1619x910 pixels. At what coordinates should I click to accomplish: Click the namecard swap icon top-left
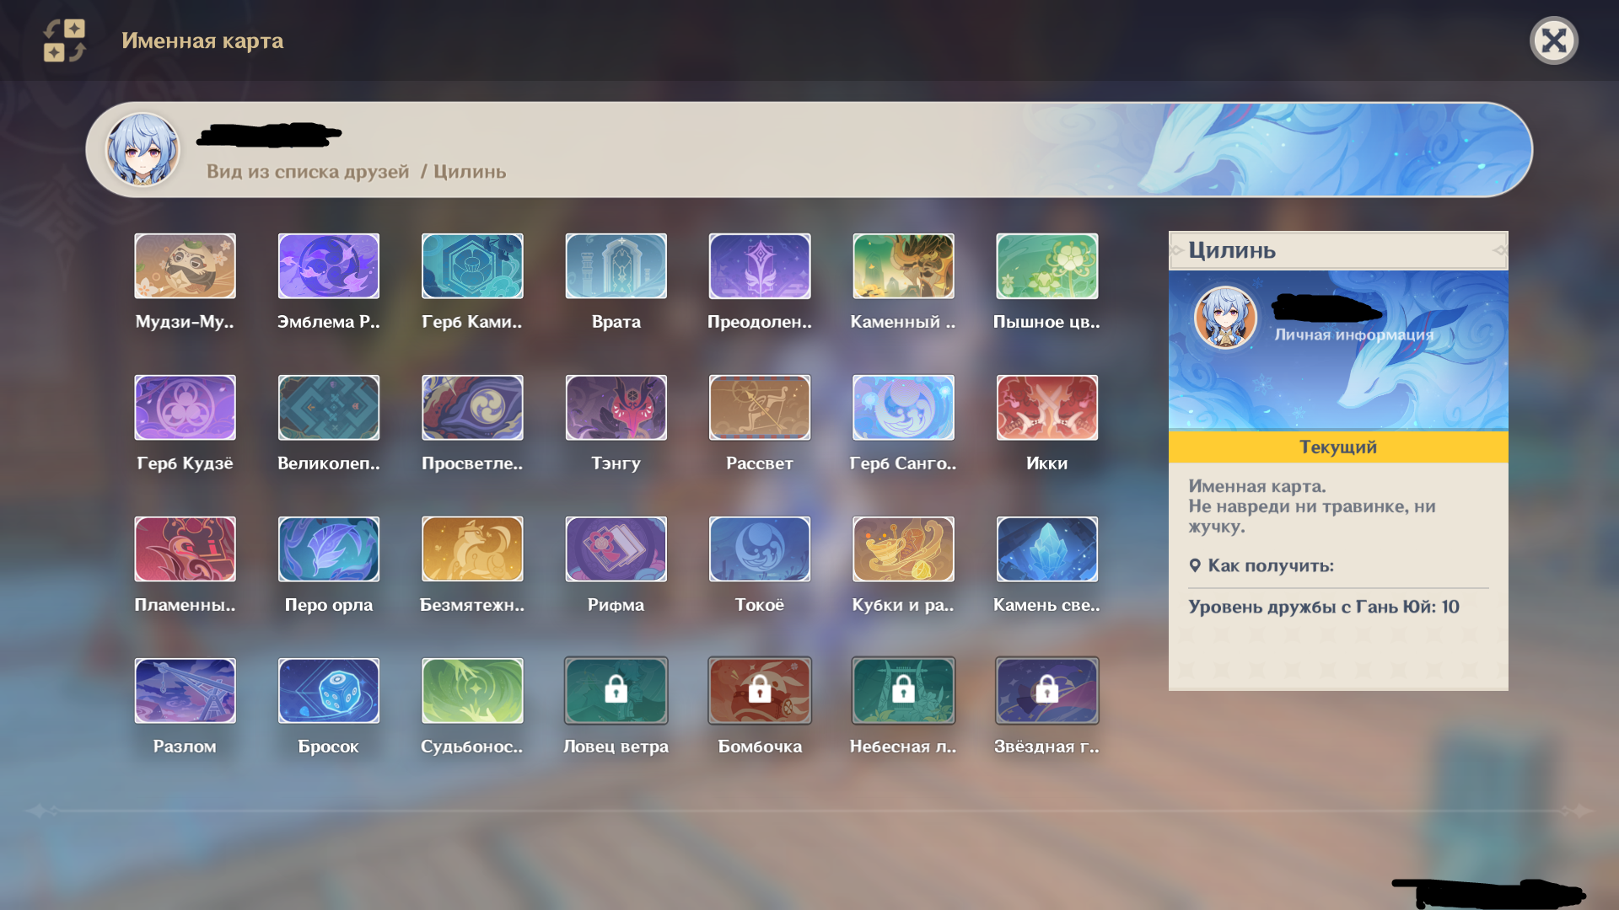(x=65, y=40)
